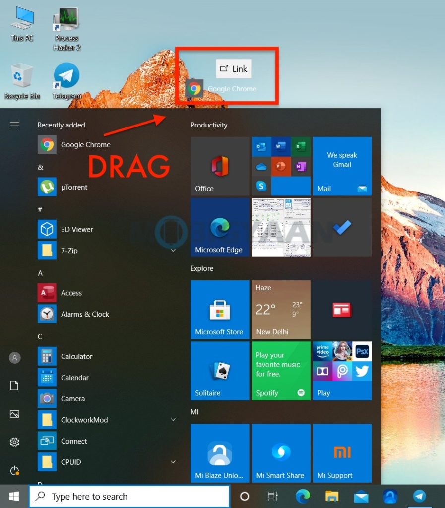Launch Spotify from its tile
Image resolution: width=445 pixels, height=508 pixels.
point(280,371)
